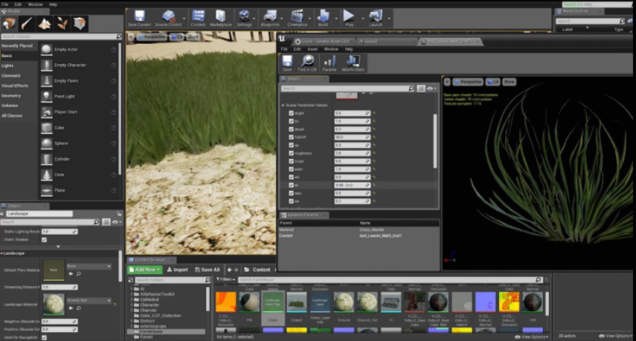This screenshot has width=636, height=341.
Task: Switch to Grass Generic Asset Editor tab
Action: pyautogui.click(x=324, y=42)
